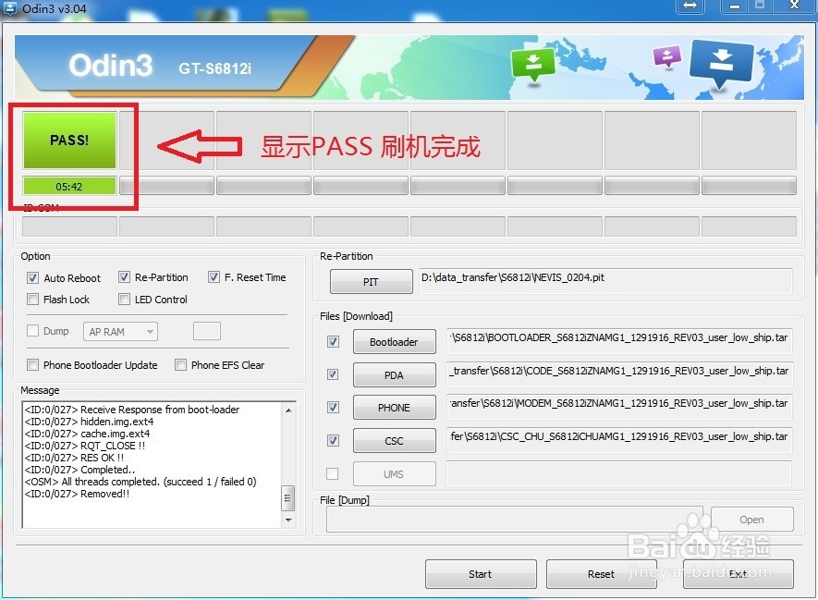Enable Phone Bootloader Update checkbox
The image size is (818, 600).
(32, 364)
